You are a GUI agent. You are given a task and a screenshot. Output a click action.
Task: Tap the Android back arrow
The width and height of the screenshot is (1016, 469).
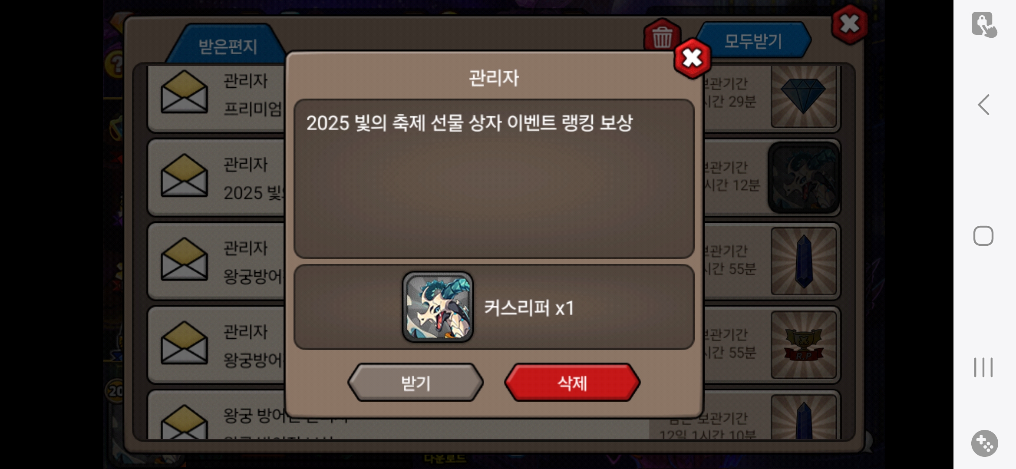pos(983,105)
